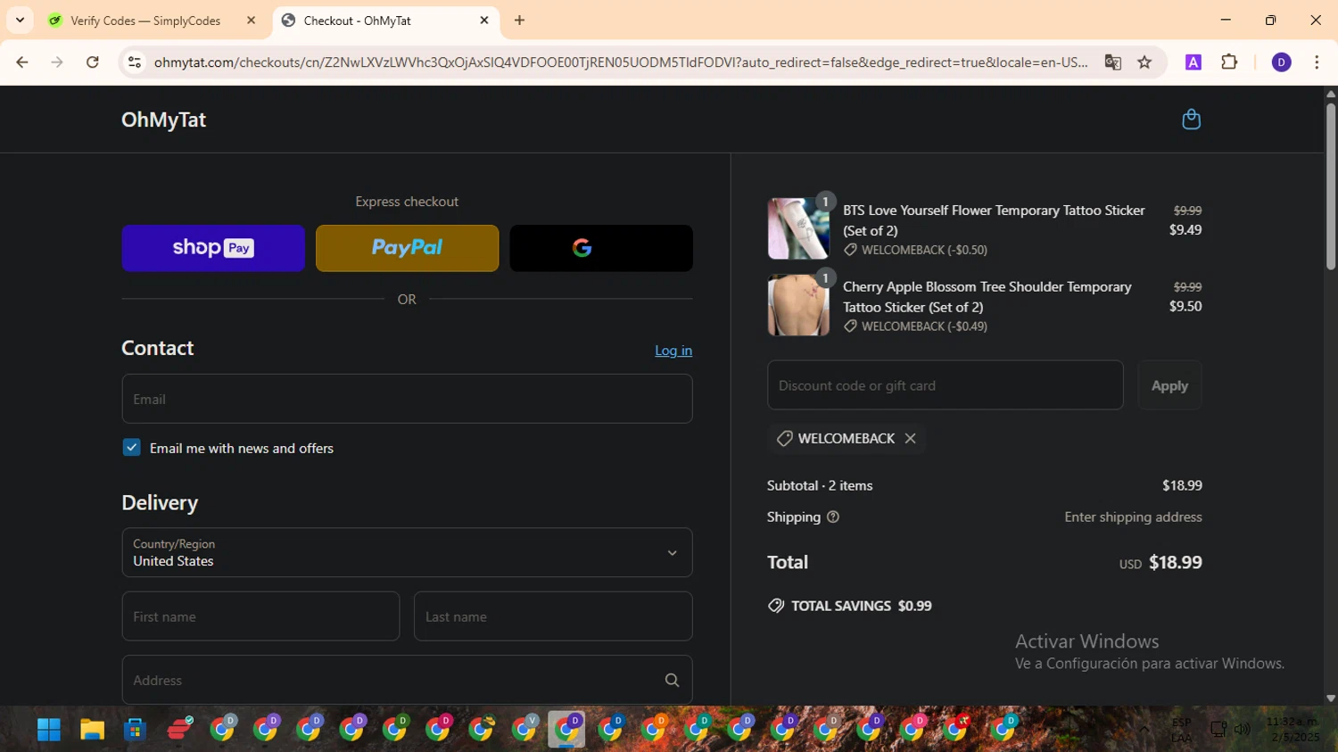Open the shopping bag cart icon
This screenshot has height=752, width=1338.
pos(1191,120)
